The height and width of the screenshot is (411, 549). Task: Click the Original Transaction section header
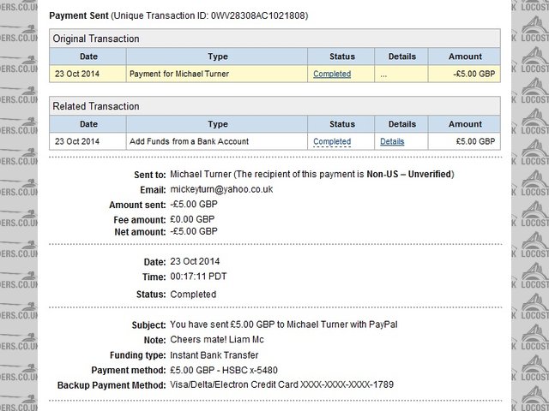[96, 39]
